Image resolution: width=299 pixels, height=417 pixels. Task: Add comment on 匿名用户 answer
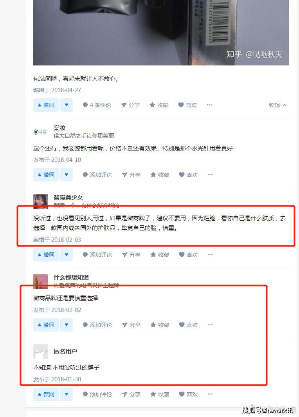[97, 394]
